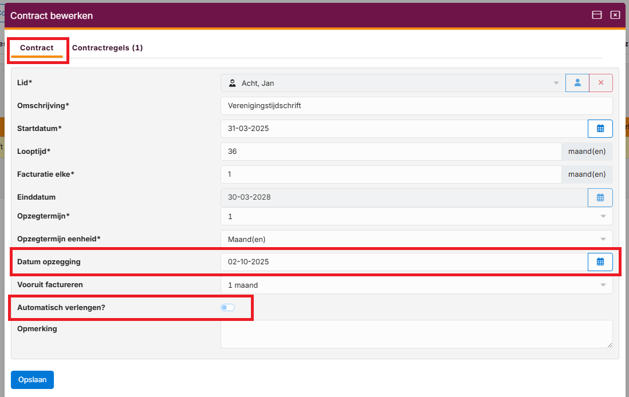Open the Opzegtermijn eenheid dropdown
This screenshot has width=629, height=397.
pyautogui.click(x=603, y=239)
